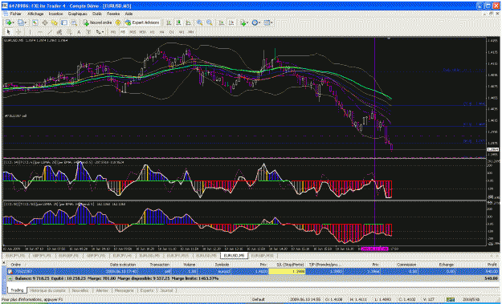Open the new chart dropdown arrow
Screen dimensions: 502x304
(14, 22)
